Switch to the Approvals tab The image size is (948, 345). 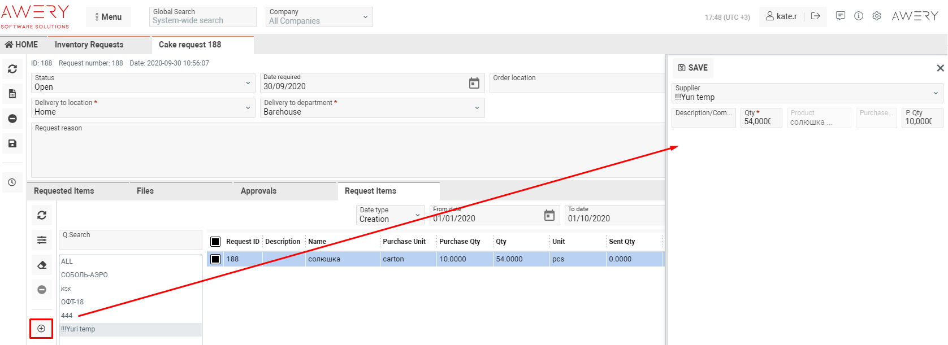tap(258, 191)
